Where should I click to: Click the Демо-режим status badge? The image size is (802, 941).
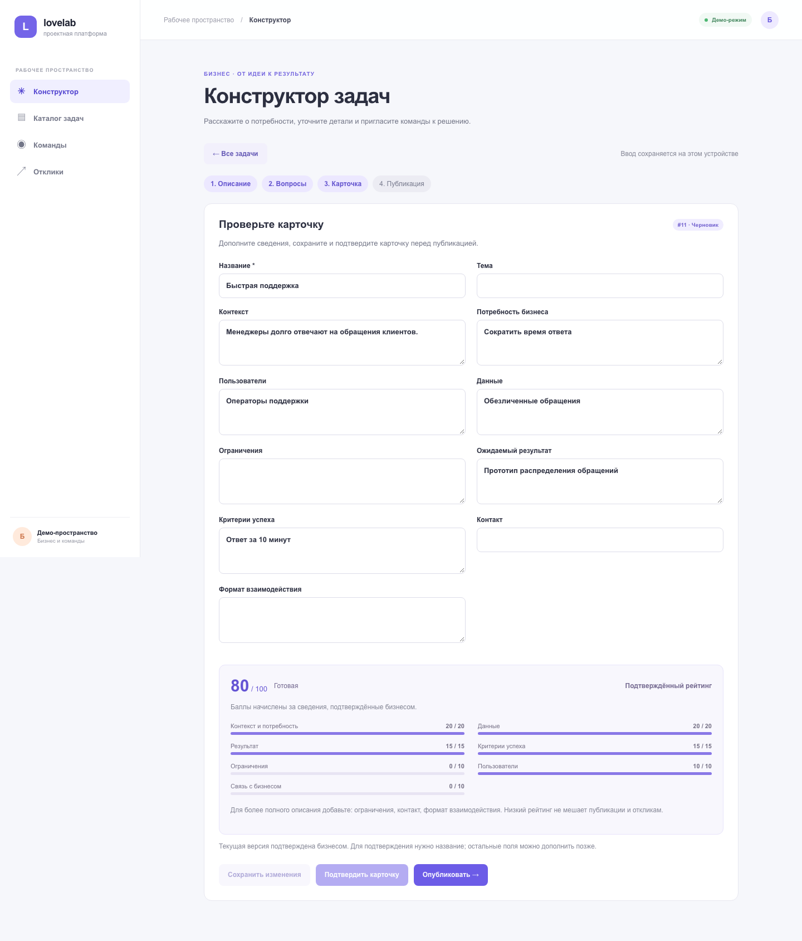(x=725, y=20)
